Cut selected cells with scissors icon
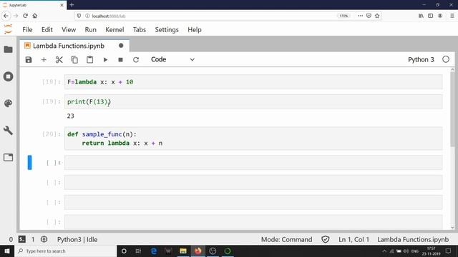This screenshot has height=257, width=458. 59,60
